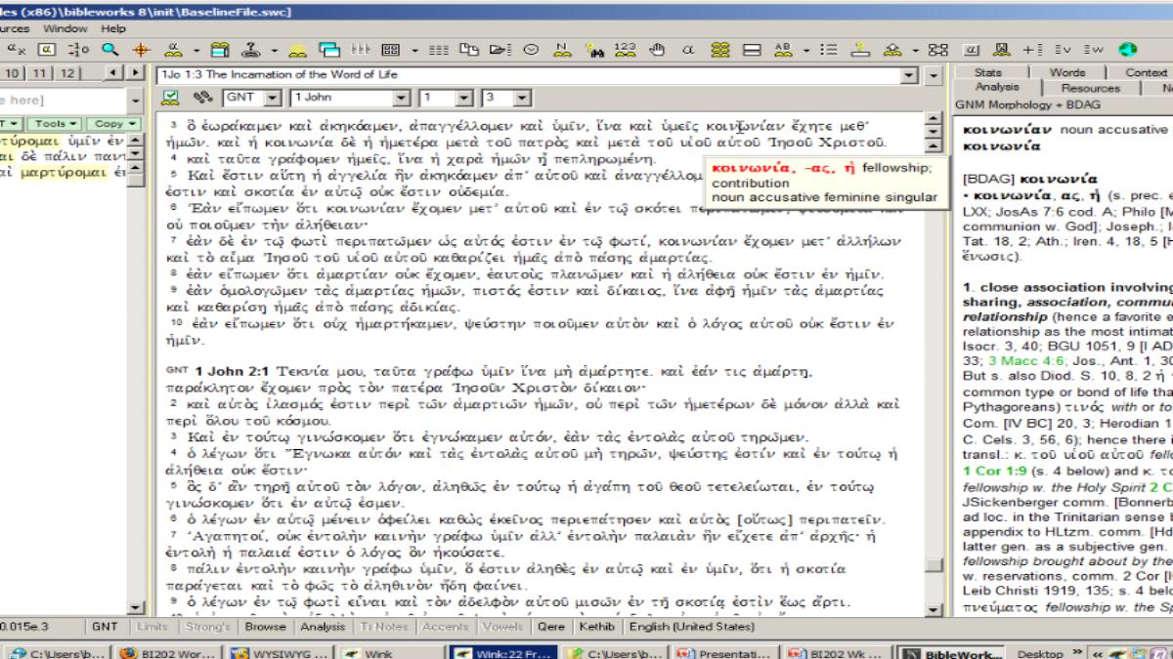Click the globe icon in the toolbar
Viewport: 1173px width, 659px height.
point(1128,49)
